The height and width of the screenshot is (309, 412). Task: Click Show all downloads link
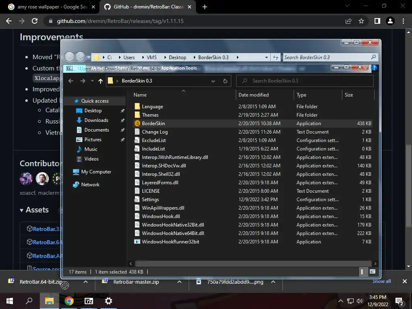click(381, 281)
